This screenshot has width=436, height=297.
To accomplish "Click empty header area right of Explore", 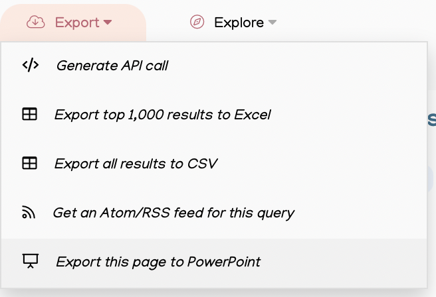I will tap(356, 21).
